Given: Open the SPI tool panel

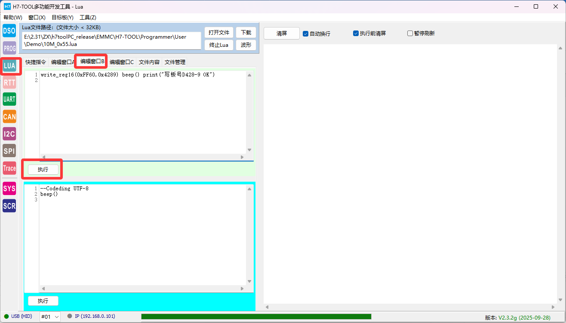Looking at the screenshot, I should tap(9, 151).
